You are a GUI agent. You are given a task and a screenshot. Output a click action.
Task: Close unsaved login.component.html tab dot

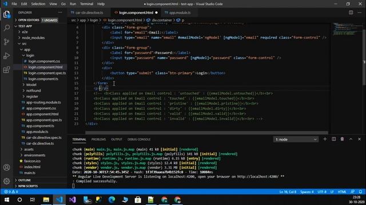(x=156, y=13)
